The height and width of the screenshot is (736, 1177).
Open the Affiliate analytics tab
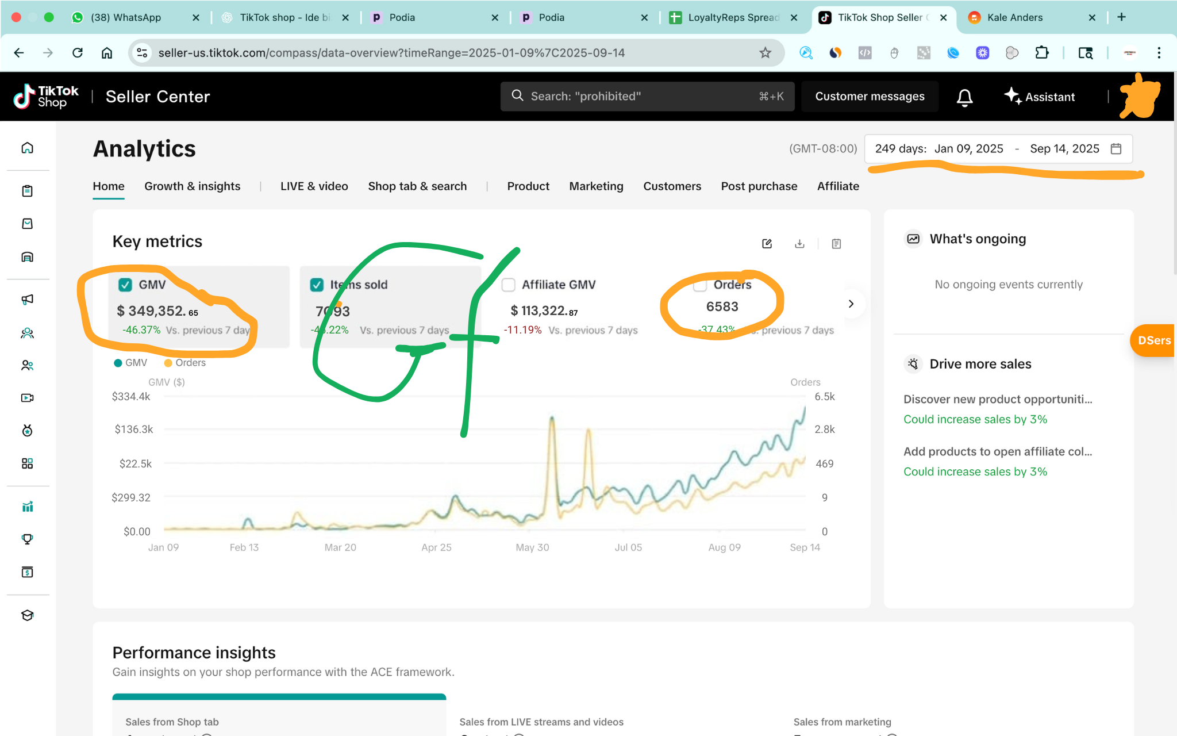(x=838, y=186)
